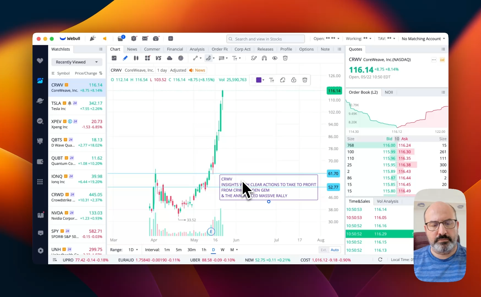Click the orange megaphone icon in title bar
Screen dimensions: 481x297
(x=105, y=38)
